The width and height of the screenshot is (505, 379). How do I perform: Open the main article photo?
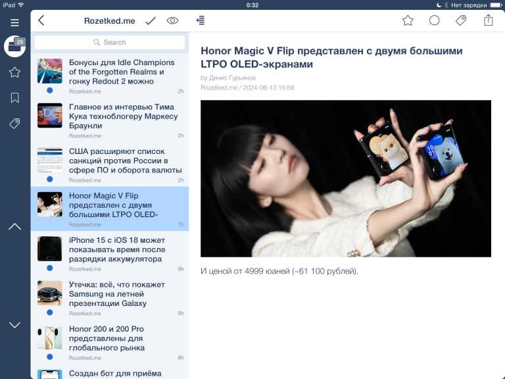pos(346,178)
